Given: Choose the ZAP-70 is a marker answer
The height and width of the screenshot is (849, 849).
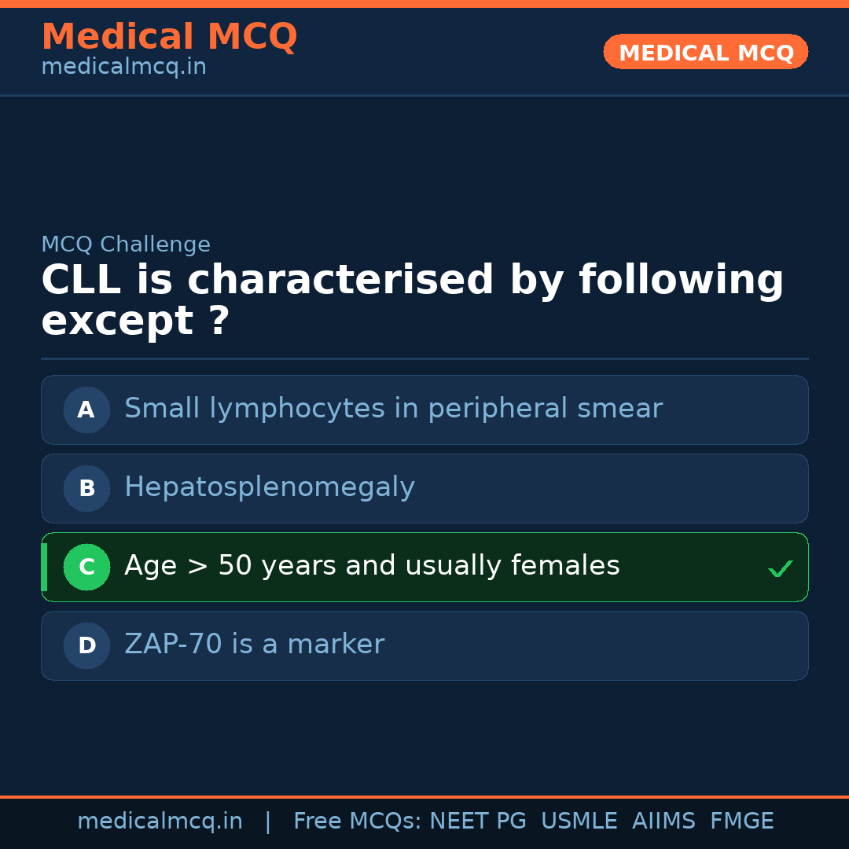Looking at the screenshot, I should [x=254, y=645].
